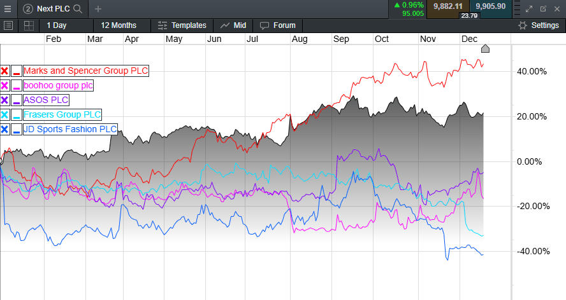Click the sell price 9,882.11
Screen dimensions: 566x300
click(447, 6)
